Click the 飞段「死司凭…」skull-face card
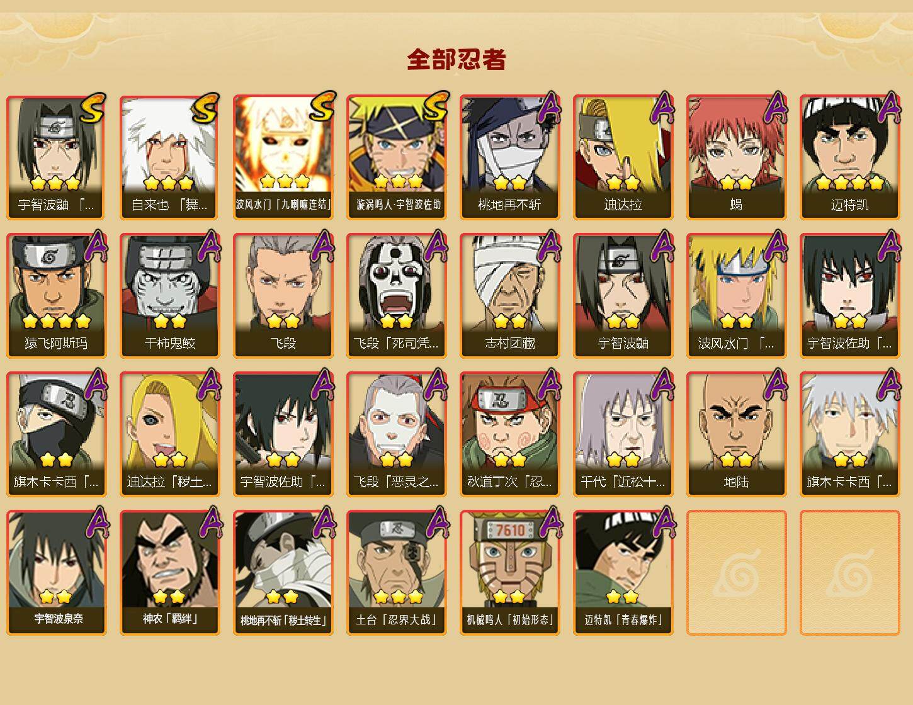The height and width of the screenshot is (705, 913). click(396, 296)
